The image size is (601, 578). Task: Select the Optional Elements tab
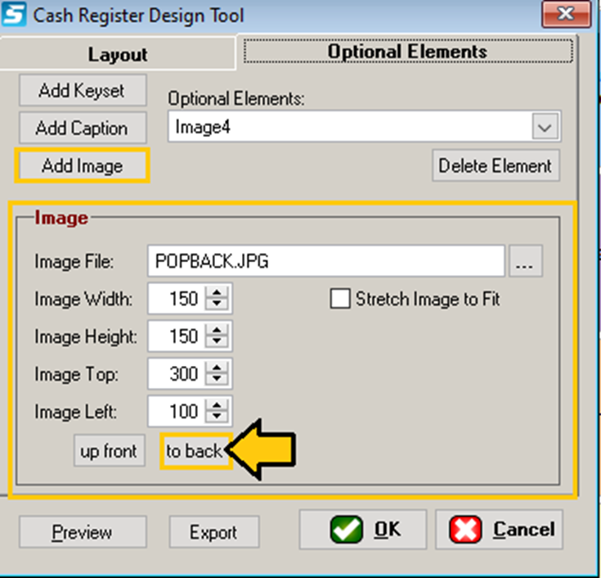[x=406, y=52]
